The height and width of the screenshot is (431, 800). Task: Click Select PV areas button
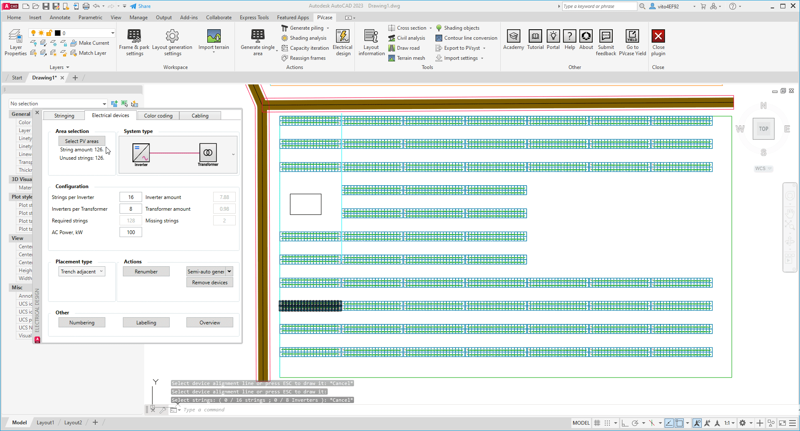coord(82,141)
